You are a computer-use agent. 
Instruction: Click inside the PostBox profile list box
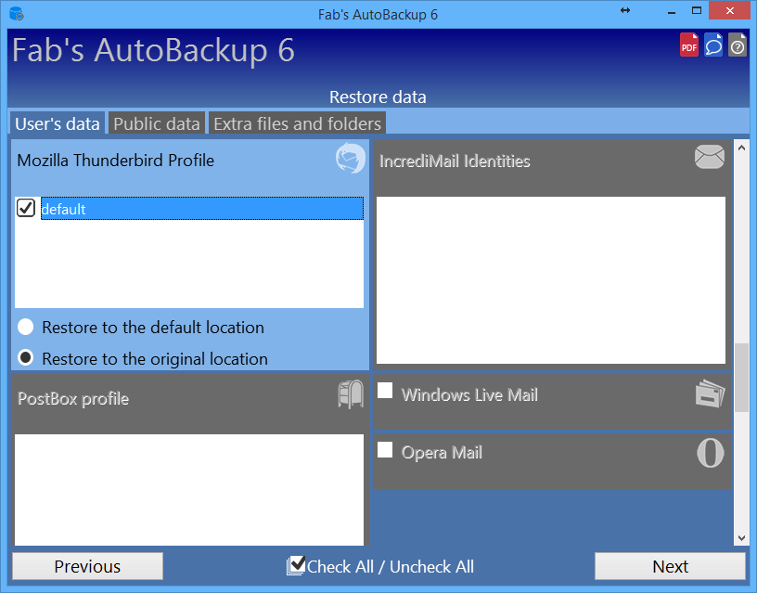tap(189, 490)
